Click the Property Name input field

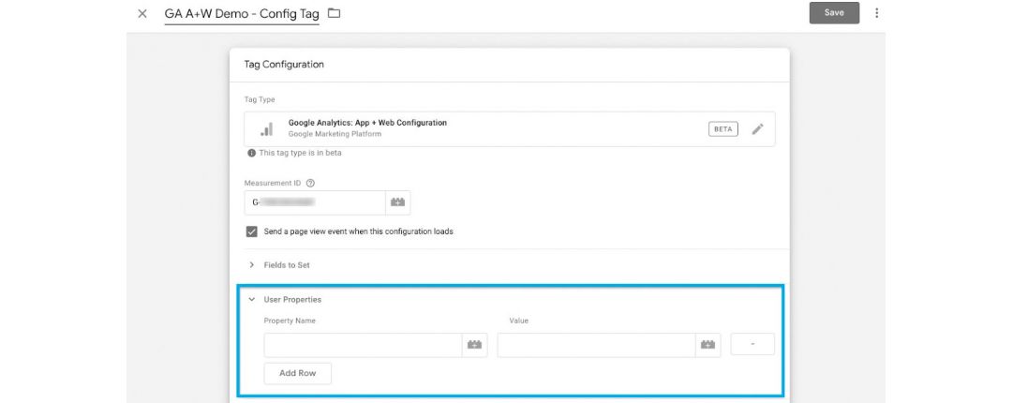(363, 345)
